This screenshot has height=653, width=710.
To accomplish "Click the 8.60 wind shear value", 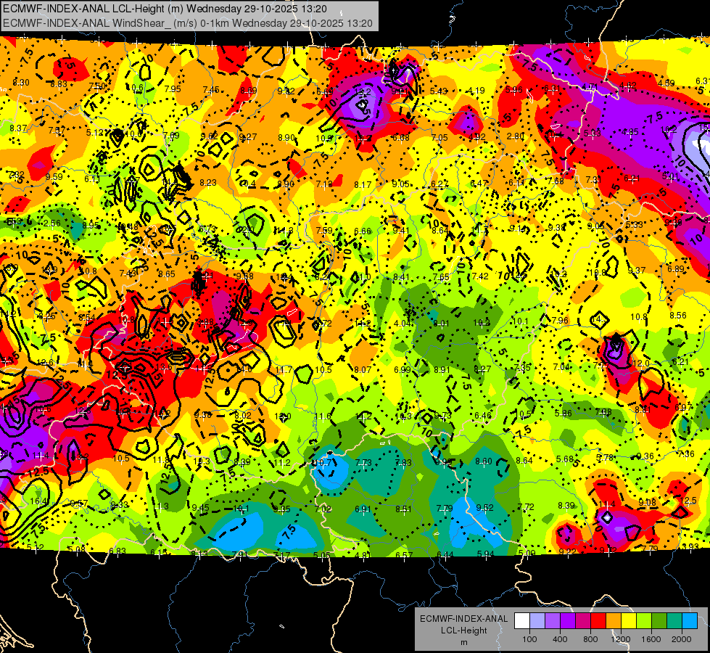I will click(x=484, y=461).
